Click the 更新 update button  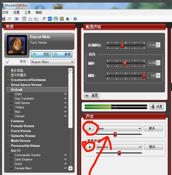[16, 62]
